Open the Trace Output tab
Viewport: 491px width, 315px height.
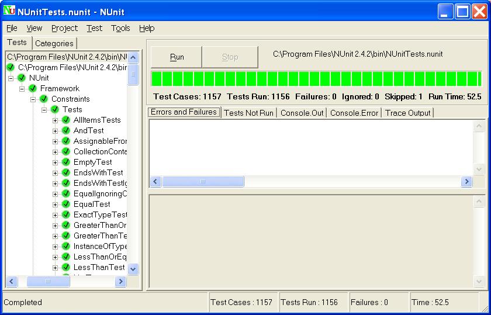408,113
